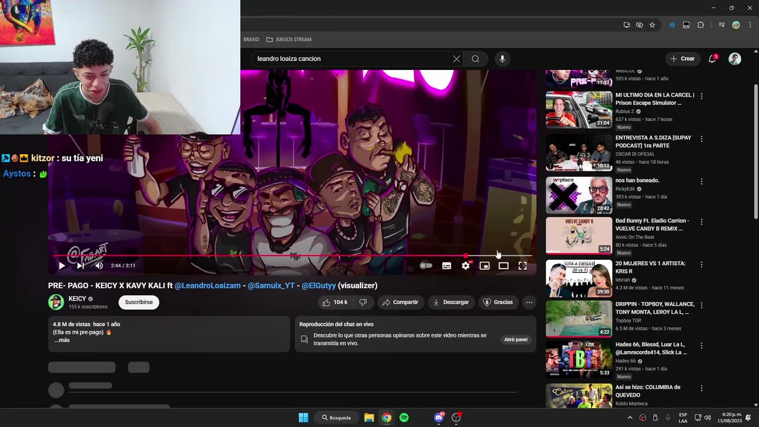Screen dimensions: 759x427
Task: Show hidden system tray icons
Action: (630, 418)
